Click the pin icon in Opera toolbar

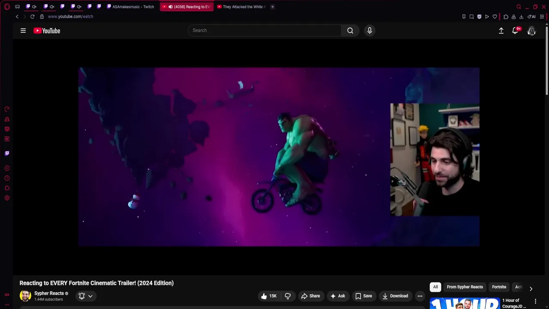tap(464, 17)
